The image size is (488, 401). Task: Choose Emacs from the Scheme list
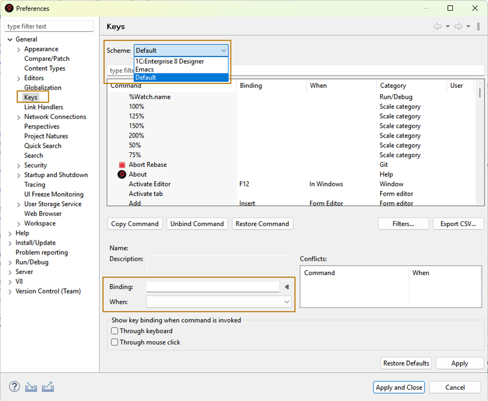(145, 69)
